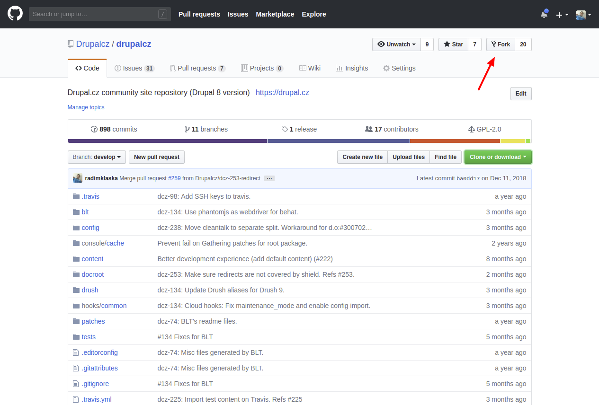Open the hooks/common folder
The height and width of the screenshot is (405, 599).
tap(104, 306)
